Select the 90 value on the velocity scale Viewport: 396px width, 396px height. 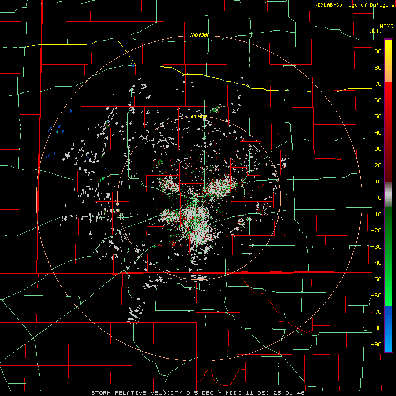[x=378, y=51]
